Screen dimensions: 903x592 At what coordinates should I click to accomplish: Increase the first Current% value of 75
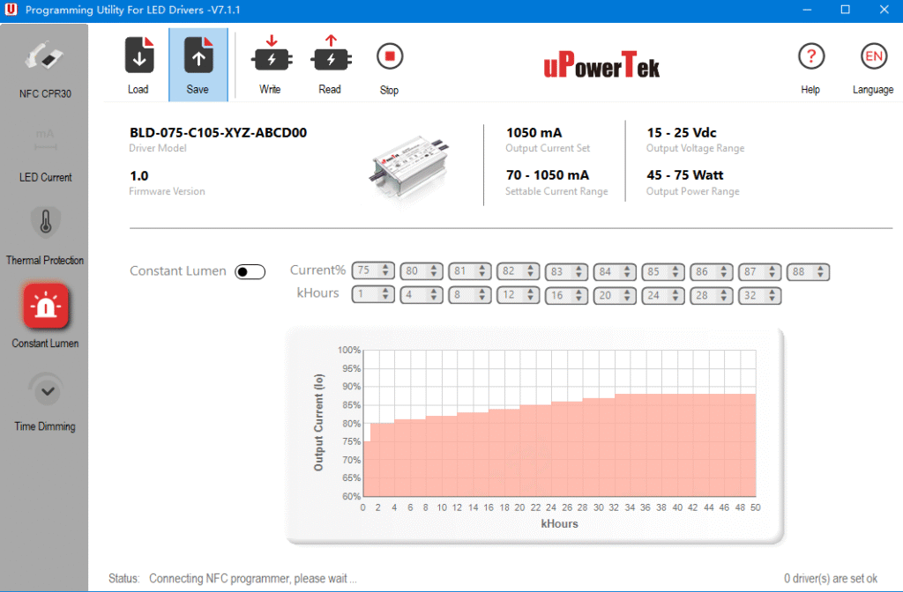tap(386, 267)
